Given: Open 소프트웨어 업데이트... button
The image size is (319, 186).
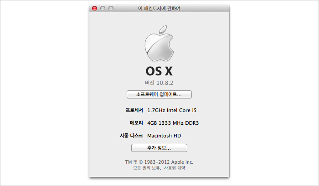Looking at the screenshot, I should click(159, 94).
